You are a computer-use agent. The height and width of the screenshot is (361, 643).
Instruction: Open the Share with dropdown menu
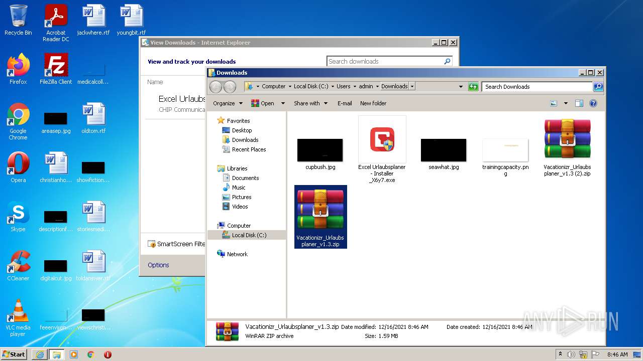(x=310, y=103)
